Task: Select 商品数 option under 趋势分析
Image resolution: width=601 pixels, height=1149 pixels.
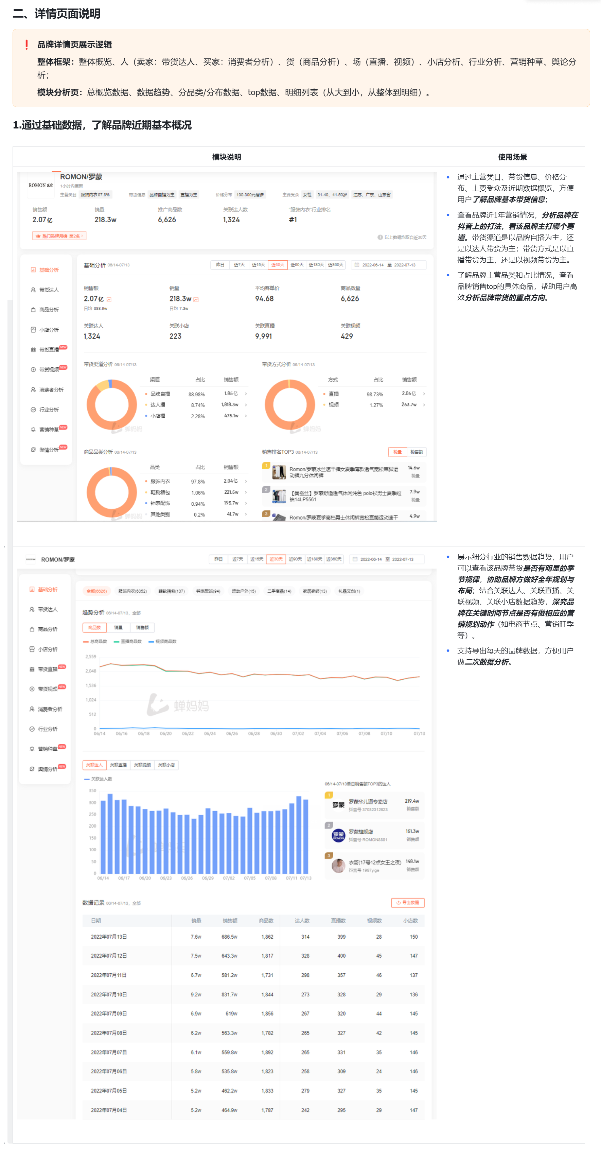Action: (x=94, y=628)
